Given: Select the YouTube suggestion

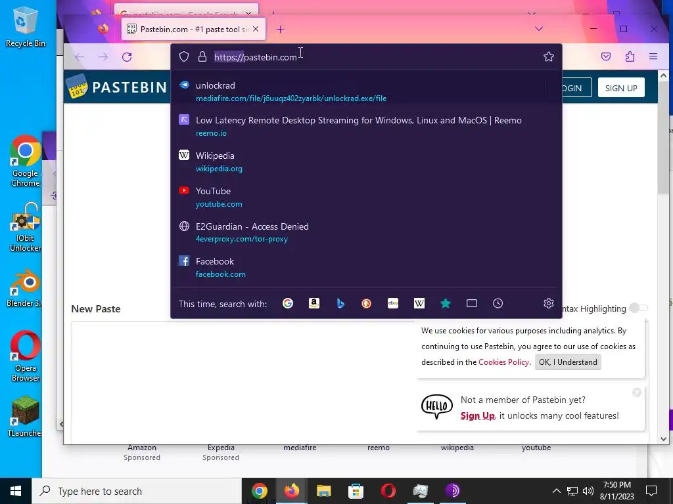Looking at the screenshot, I should [x=366, y=197].
